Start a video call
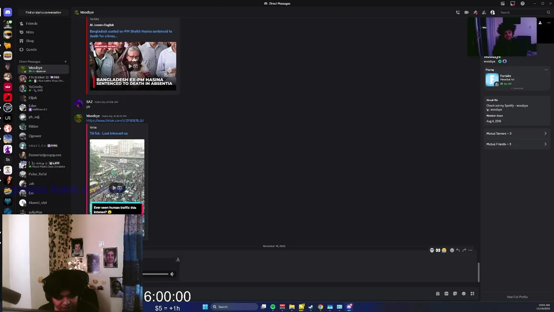 (x=467, y=12)
